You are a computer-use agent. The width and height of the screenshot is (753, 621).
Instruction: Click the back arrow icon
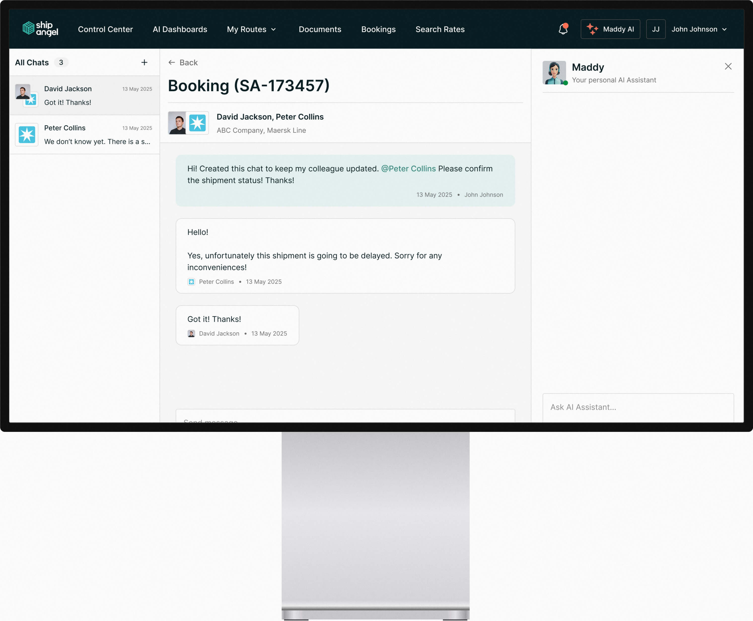tap(172, 63)
